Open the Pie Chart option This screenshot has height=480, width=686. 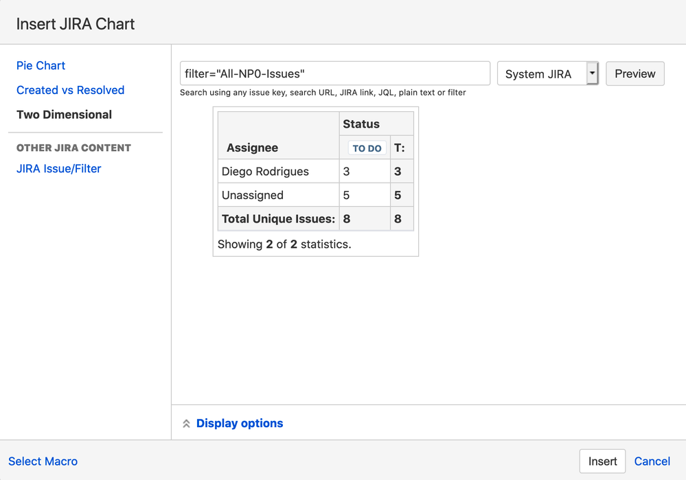pyautogui.click(x=41, y=66)
